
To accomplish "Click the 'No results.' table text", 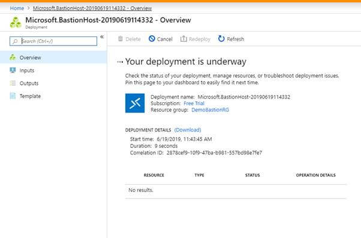I will tap(141, 190).
